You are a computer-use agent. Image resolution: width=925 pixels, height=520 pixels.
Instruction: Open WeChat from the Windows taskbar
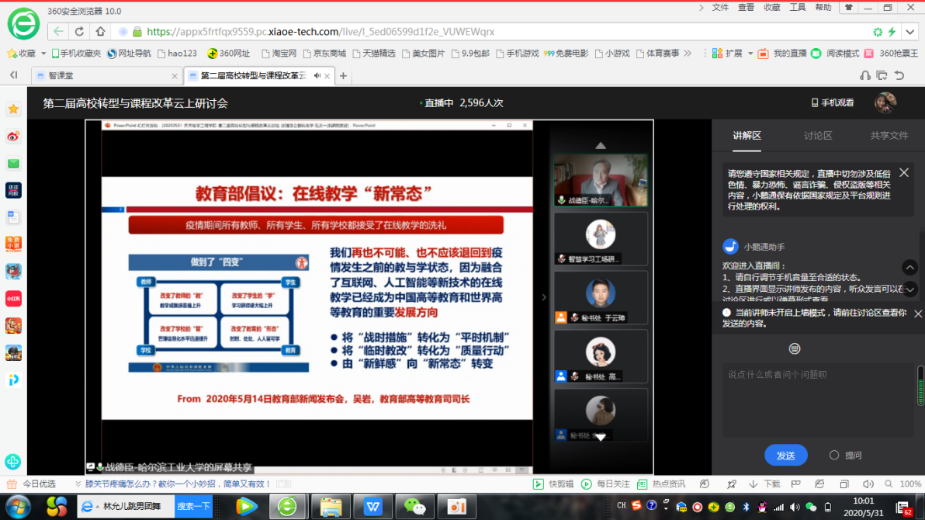click(x=415, y=506)
